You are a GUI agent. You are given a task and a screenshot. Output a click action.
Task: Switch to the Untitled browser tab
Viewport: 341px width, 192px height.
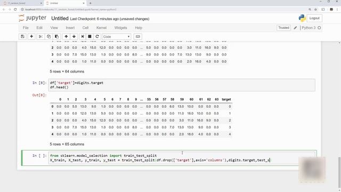[65, 3]
